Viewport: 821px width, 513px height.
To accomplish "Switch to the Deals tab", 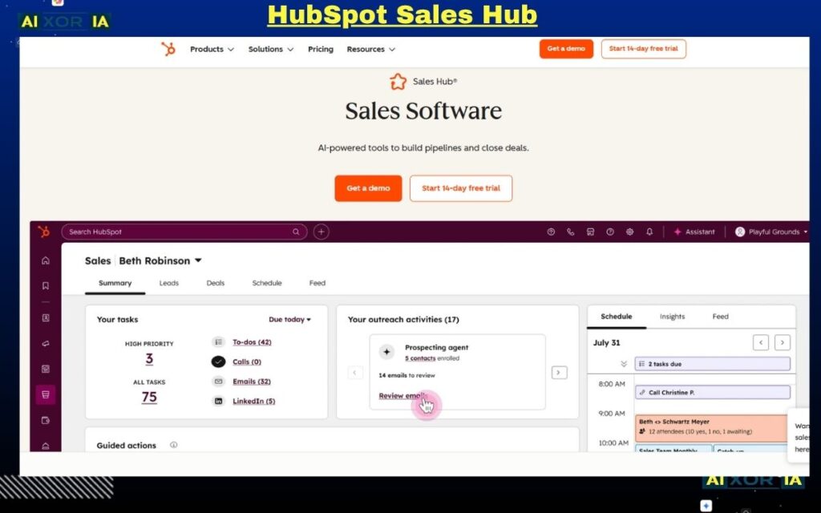I will click(x=215, y=283).
